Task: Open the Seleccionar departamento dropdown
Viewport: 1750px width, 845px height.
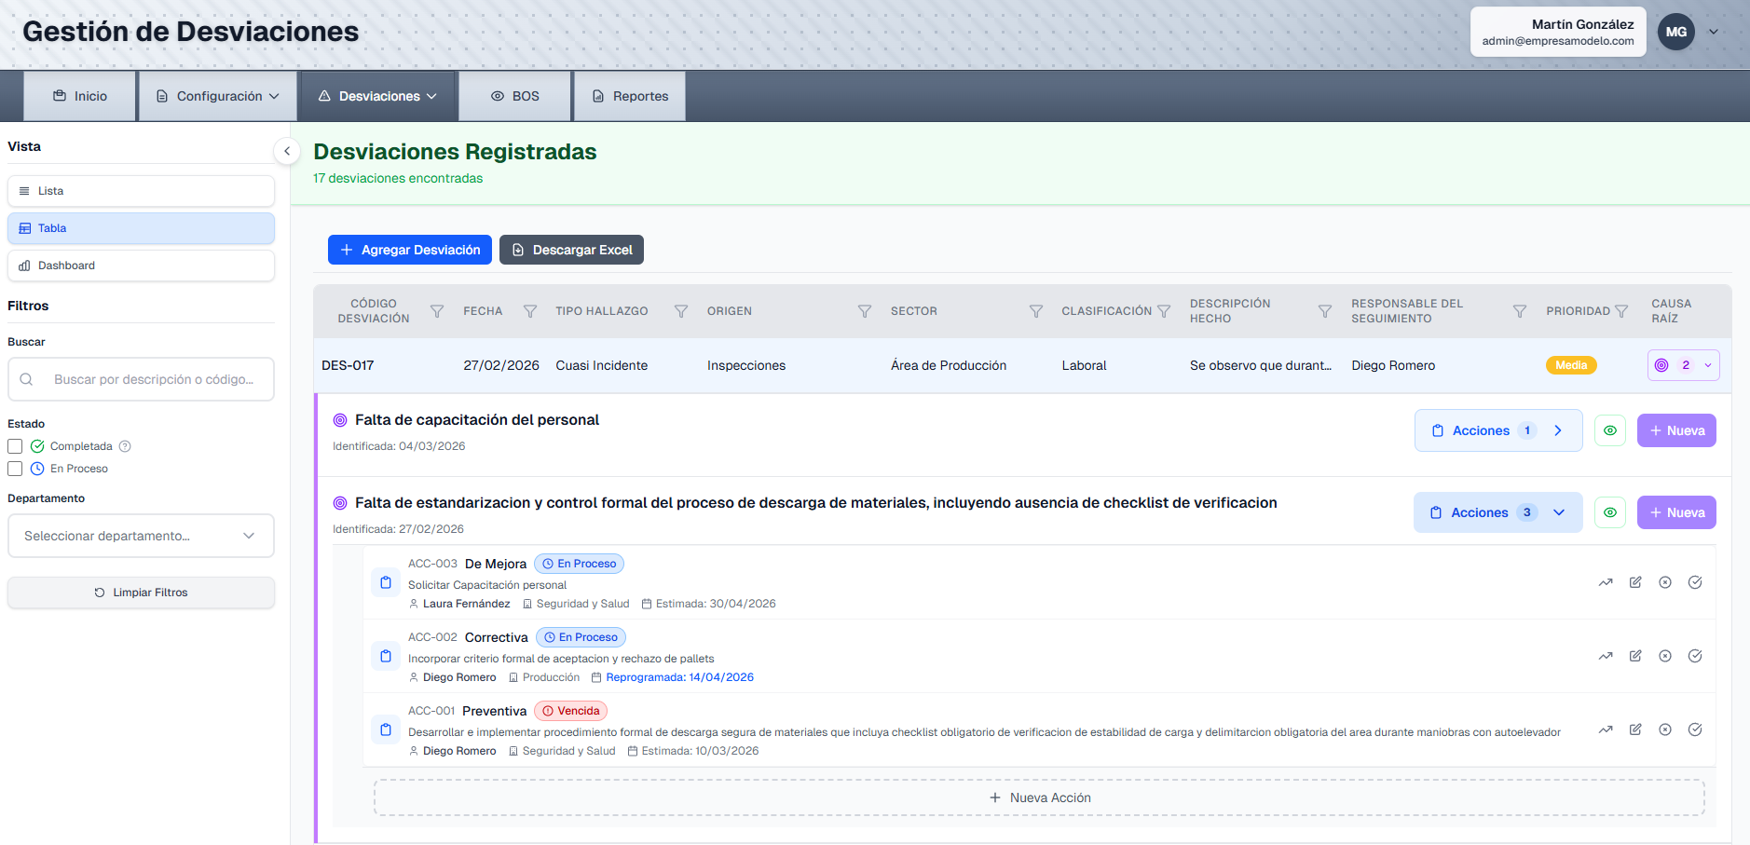Action: point(141,536)
